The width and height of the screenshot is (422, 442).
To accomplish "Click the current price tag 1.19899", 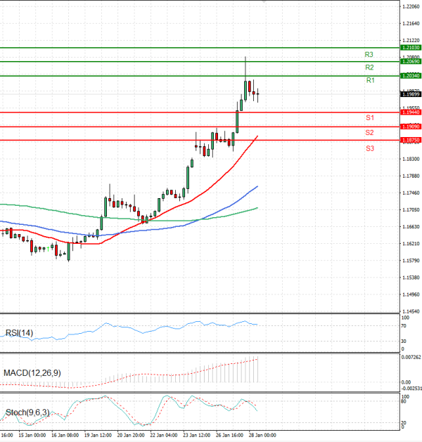I will [x=410, y=93].
